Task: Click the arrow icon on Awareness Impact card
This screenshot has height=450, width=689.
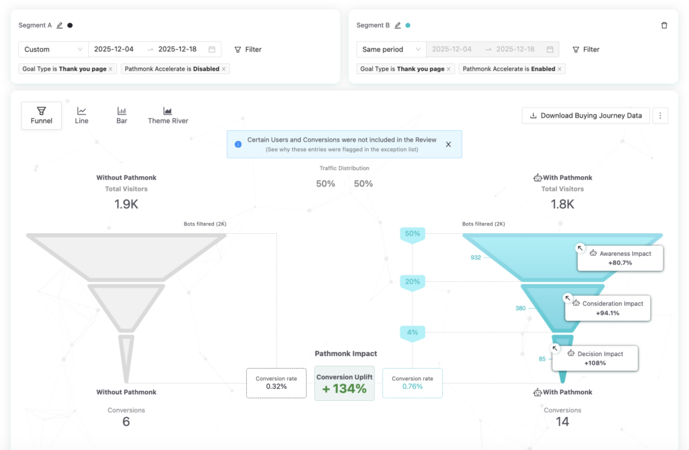Action: (581, 248)
